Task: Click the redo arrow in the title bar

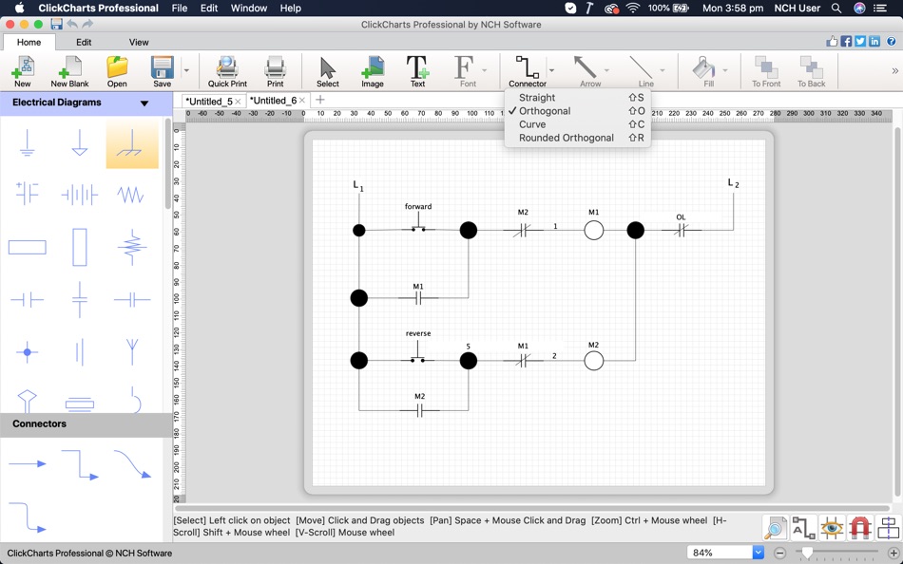Action: [87, 24]
